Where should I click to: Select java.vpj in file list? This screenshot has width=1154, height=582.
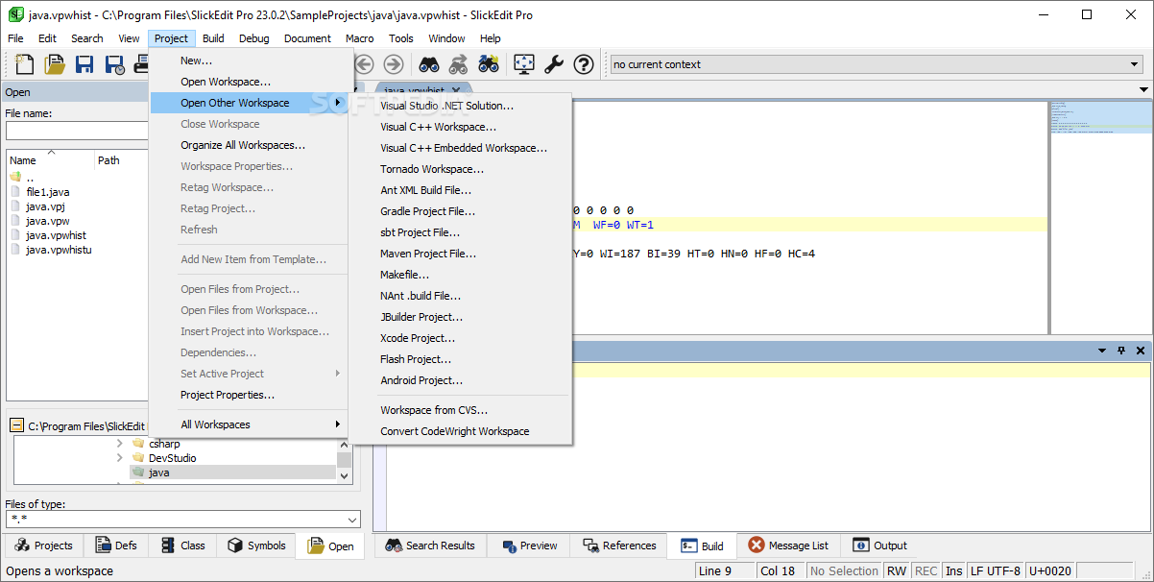click(x=46, y=206)
